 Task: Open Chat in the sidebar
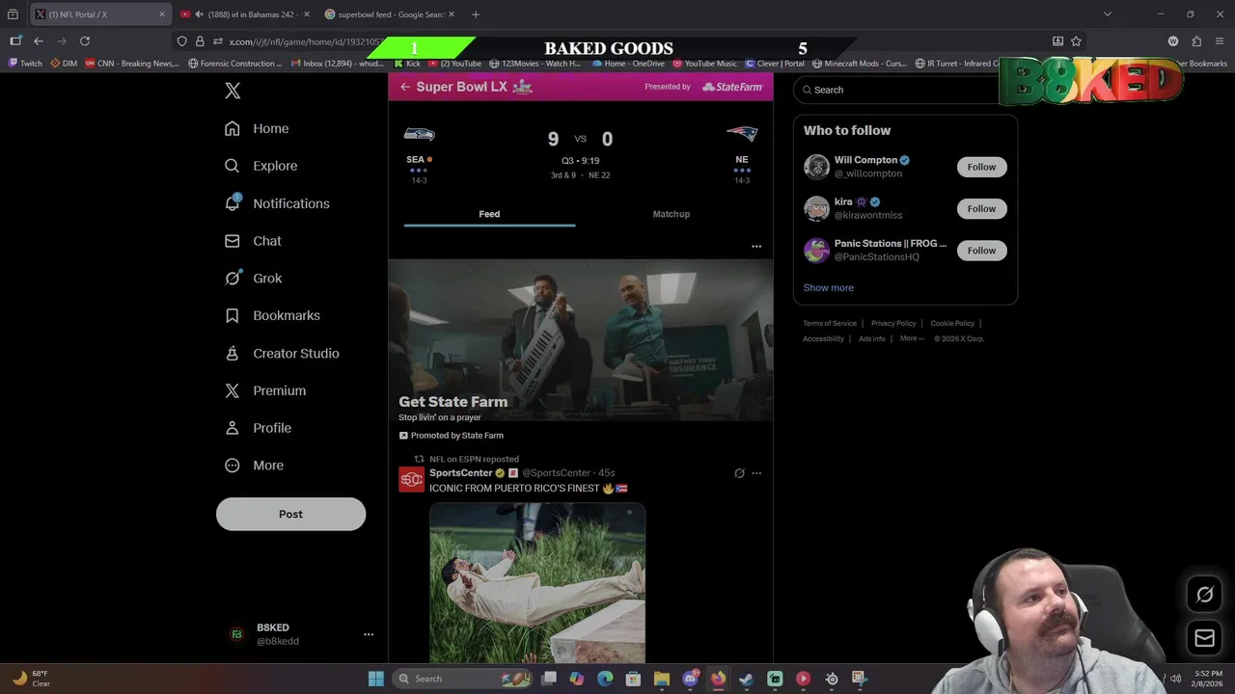(x=253, y=241)
